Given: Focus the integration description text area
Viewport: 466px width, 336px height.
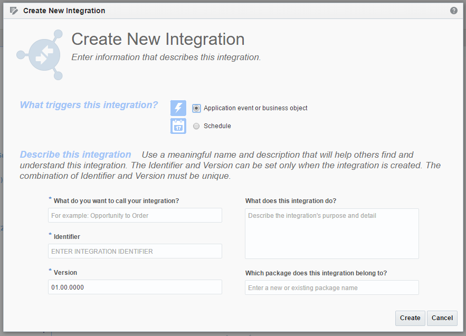Looking at the screenshot, I should tap(331, 234).
